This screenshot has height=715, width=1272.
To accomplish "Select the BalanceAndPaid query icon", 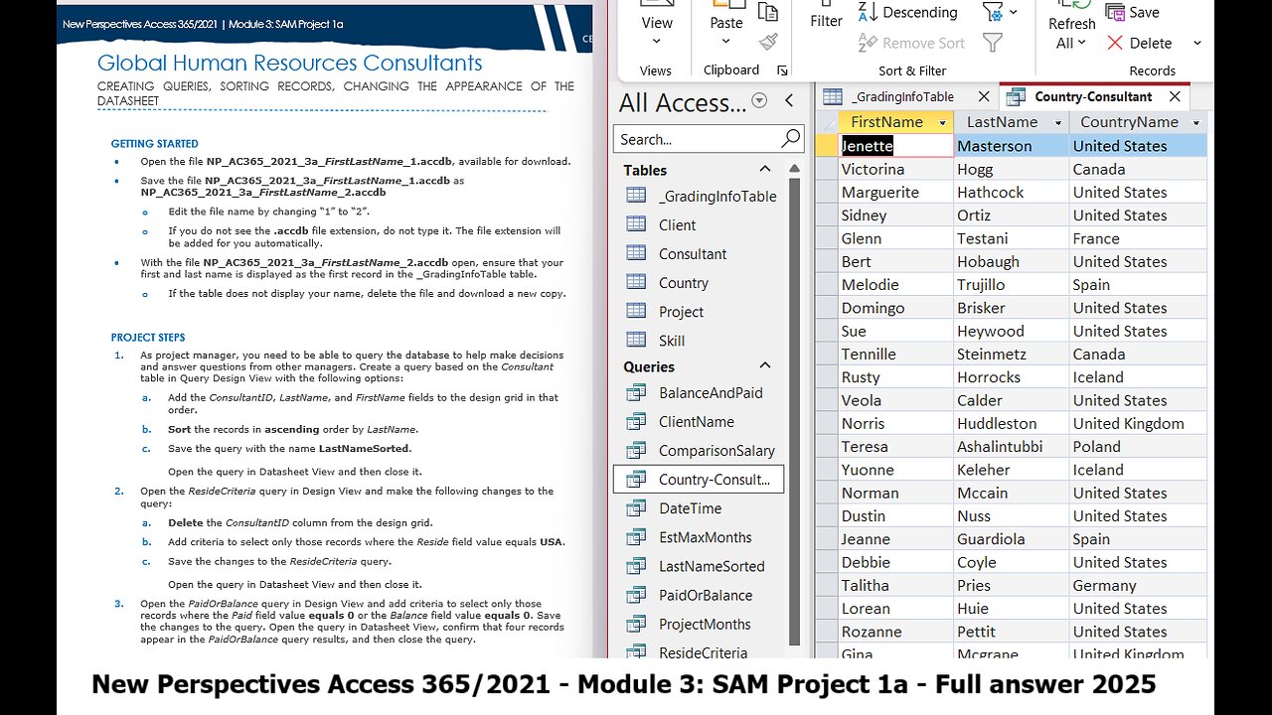I will [636, 393].
